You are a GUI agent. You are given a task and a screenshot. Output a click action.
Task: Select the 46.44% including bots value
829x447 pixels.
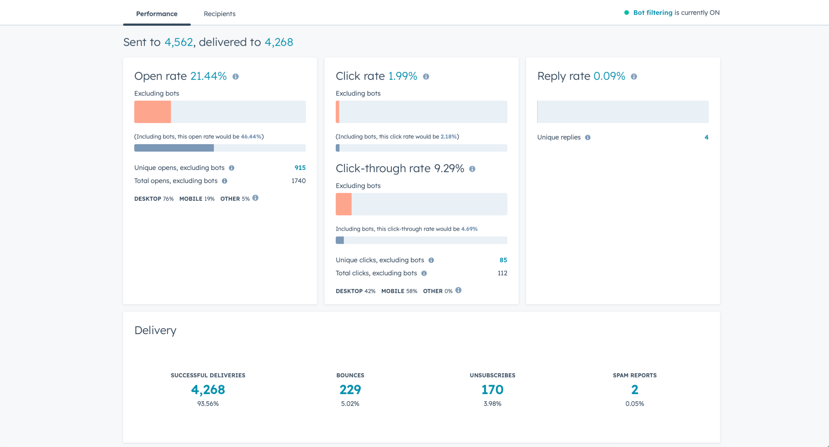pyautogui.click(x=251, y=136)
